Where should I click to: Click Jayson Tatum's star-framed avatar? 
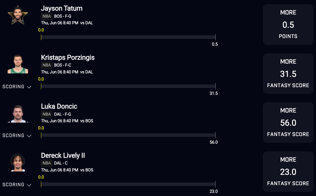[x=18, y=15]
